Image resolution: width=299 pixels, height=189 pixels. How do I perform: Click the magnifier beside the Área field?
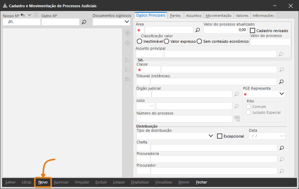pos(198,30)
